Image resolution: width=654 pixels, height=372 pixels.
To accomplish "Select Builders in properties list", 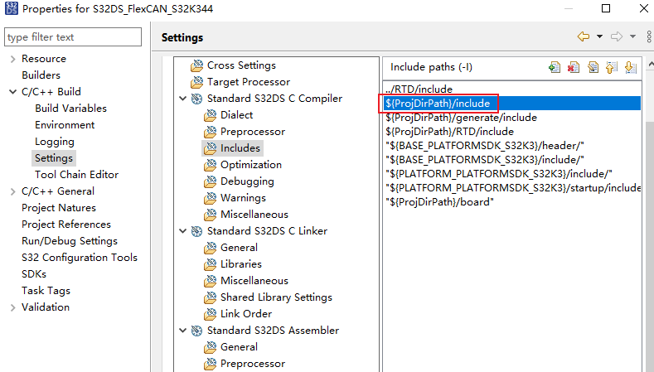I will tap(41, 75).
